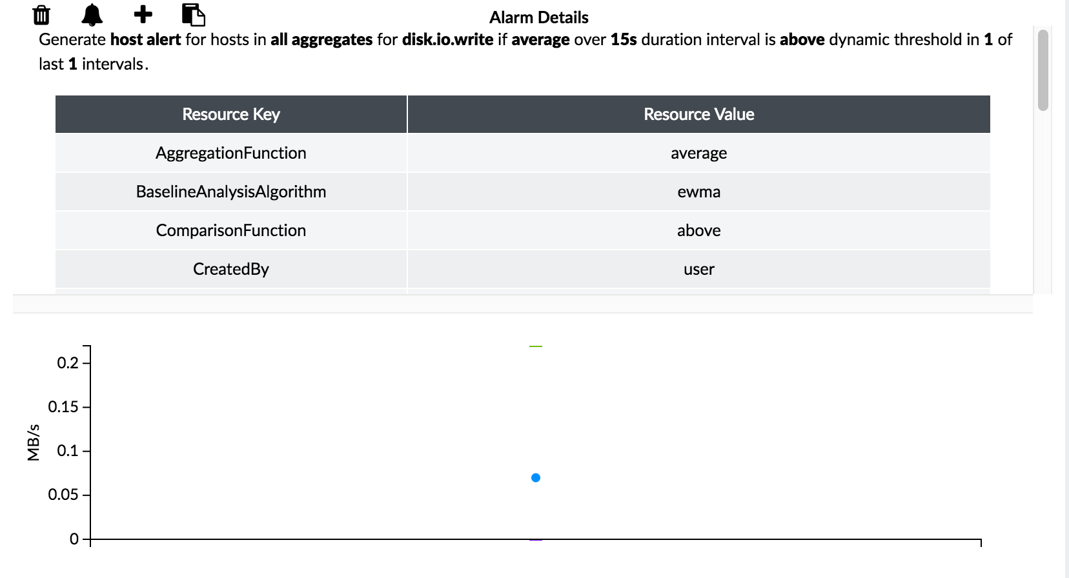Select the BaselineAnalysisAlgorithm row key
Screen dimensions: 1069x578
(231, 192)
